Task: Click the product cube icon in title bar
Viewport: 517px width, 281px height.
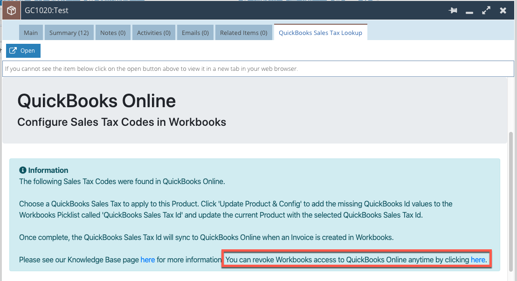Action: pyautogui.click(x=11, y=11)
